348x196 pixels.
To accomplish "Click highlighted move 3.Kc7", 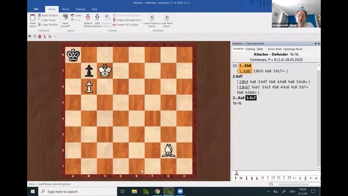I will (251, 98).
